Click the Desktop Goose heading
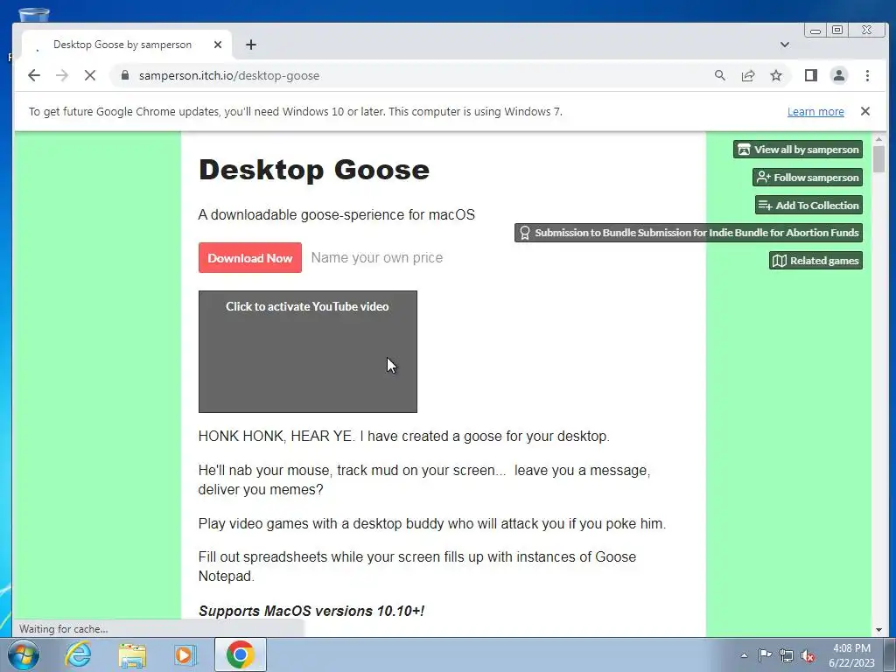 click(x=314, y=170)
